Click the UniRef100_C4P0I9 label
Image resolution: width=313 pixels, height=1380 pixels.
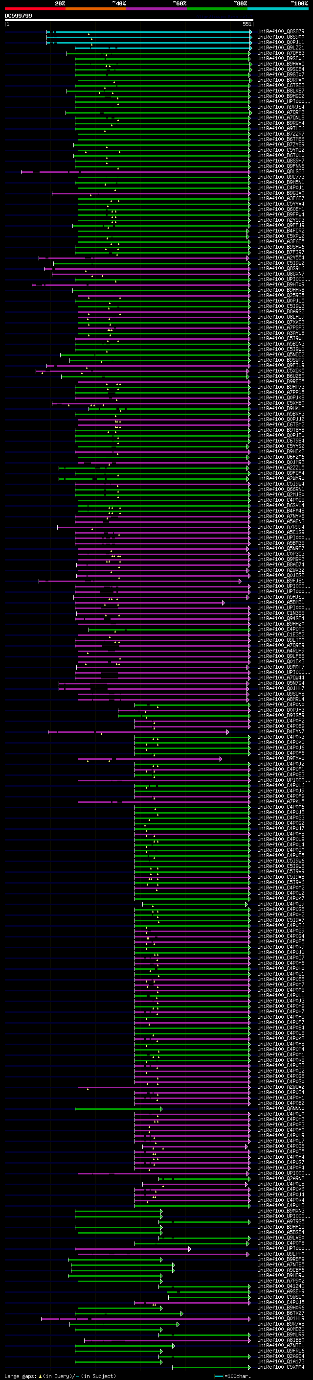281,904
